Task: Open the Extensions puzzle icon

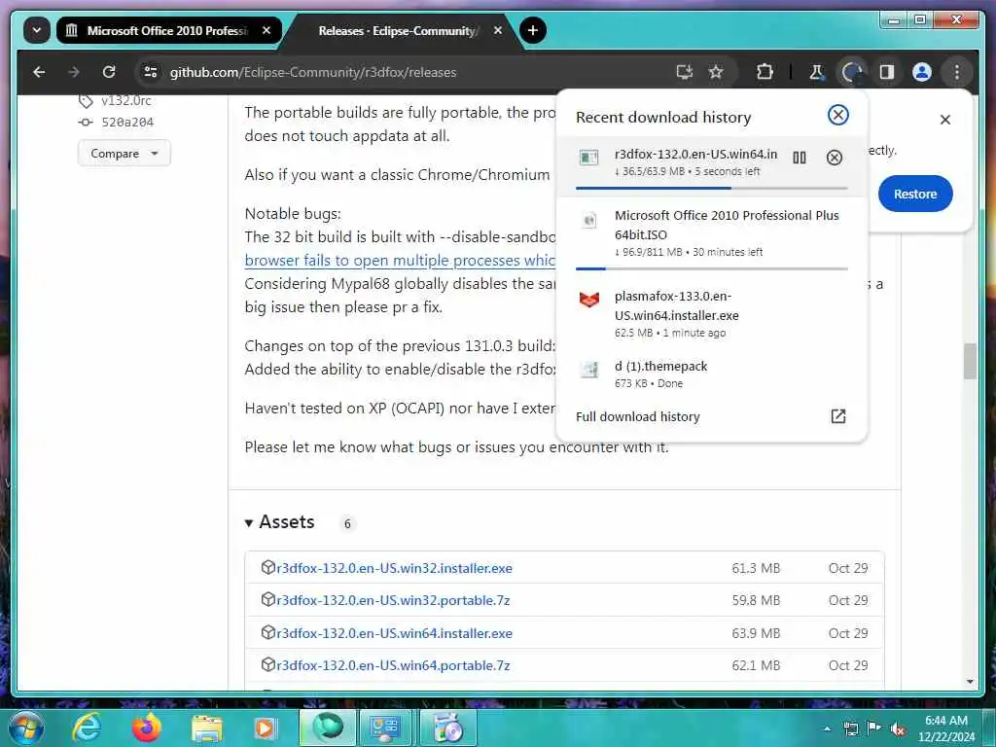Action: click(x=765, y=72)
